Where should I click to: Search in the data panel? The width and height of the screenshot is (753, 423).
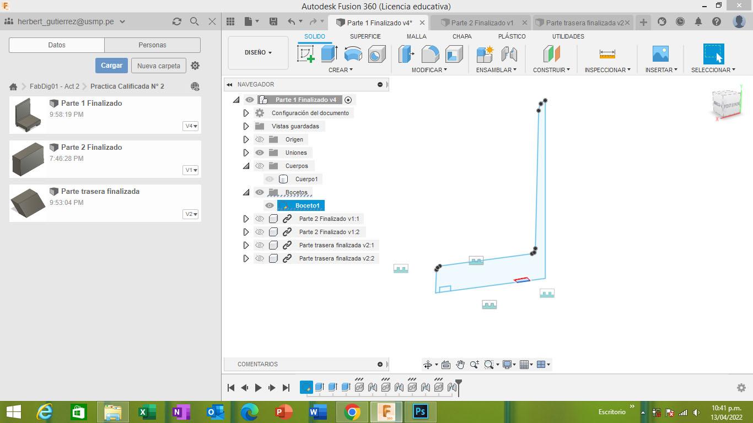pyautogui.click(x=194, y=21)
